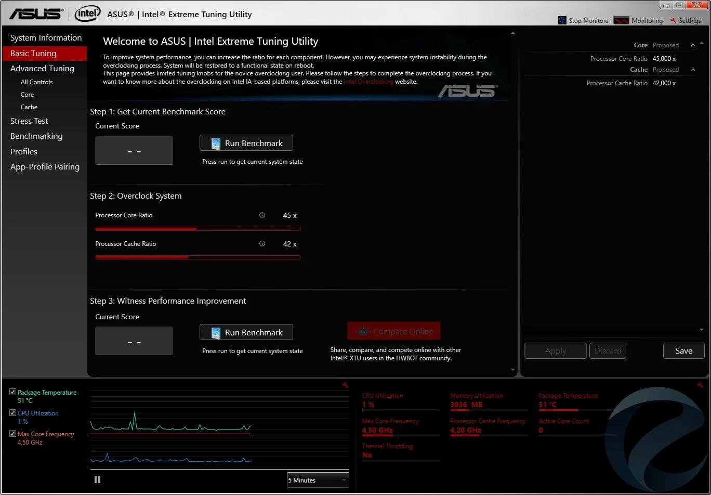Viewport: 711px width, 495px height.
Task: Click the Step 3 Current Score box
Action: coord(134,341)
